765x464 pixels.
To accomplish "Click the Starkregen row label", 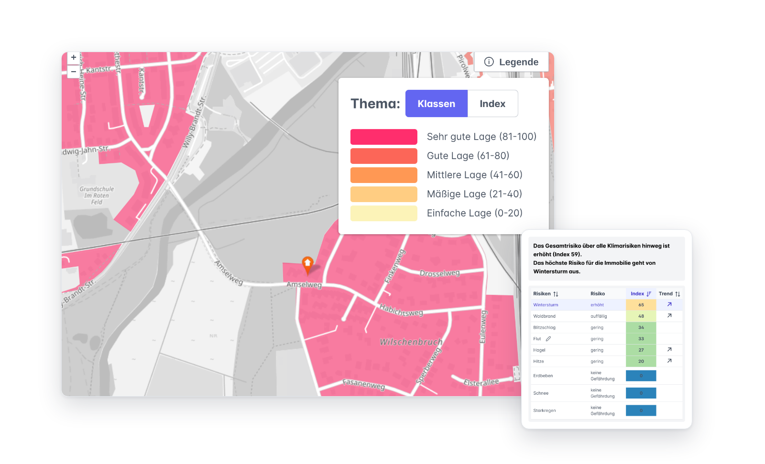I will point(545,410).
